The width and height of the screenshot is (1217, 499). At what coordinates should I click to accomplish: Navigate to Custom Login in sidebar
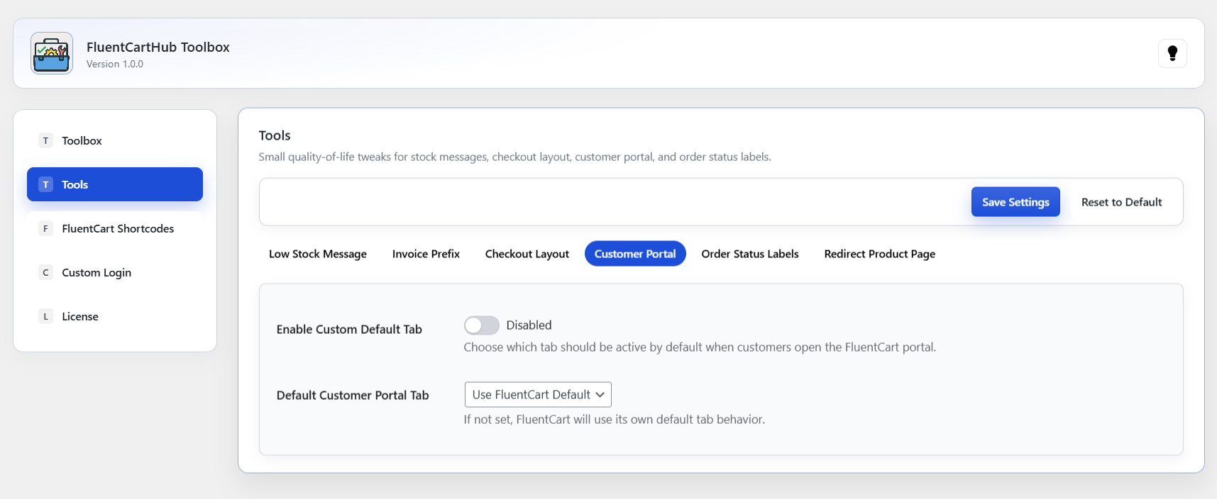[x=97, y=272]
